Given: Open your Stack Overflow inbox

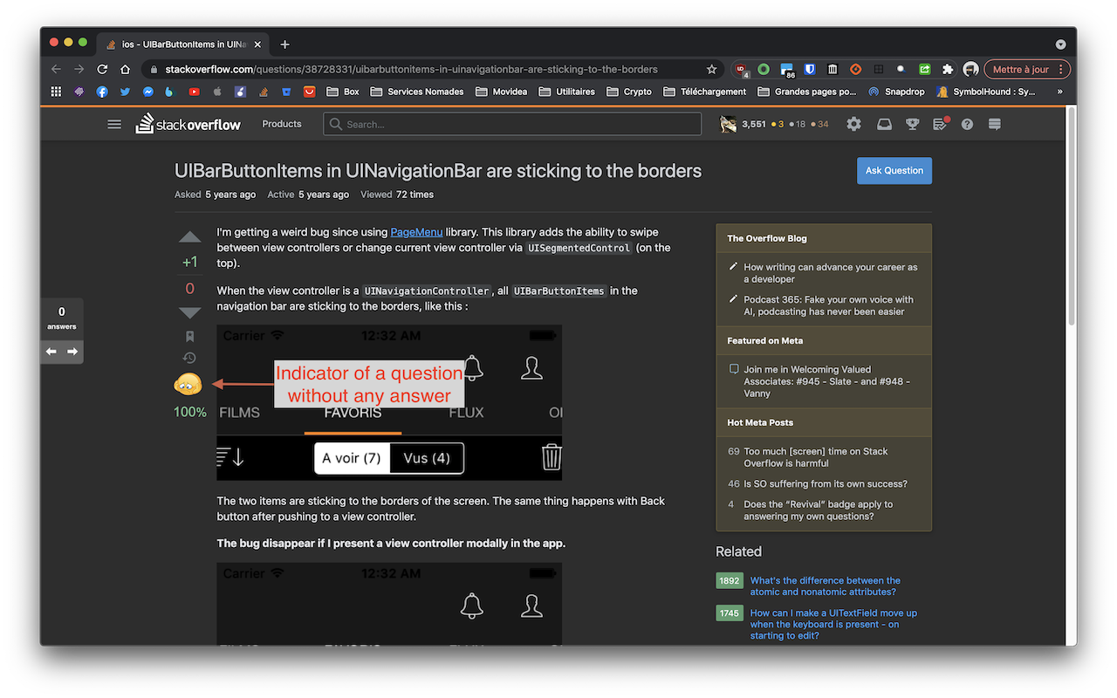Looking at the screenshot, I should (884, 124).
